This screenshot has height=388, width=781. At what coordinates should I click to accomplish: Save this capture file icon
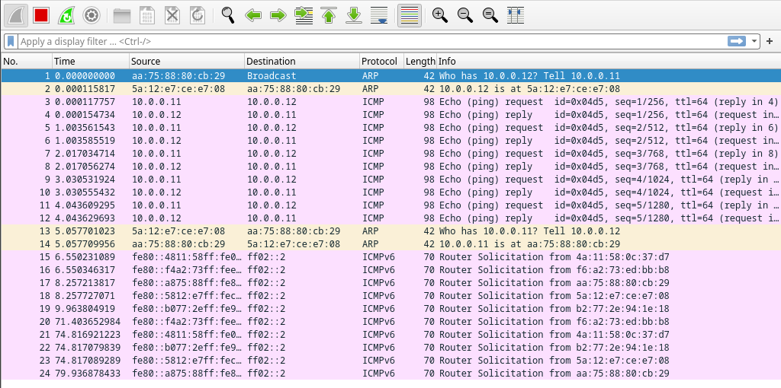tap(147, 15)
